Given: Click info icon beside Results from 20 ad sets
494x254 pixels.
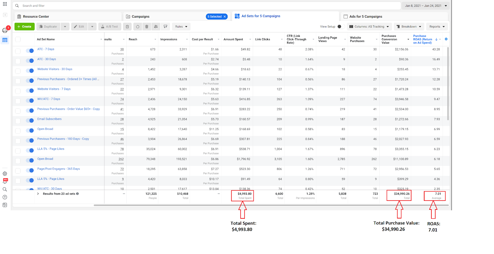Looking at the screenshot, I should [x=77, y=194].
